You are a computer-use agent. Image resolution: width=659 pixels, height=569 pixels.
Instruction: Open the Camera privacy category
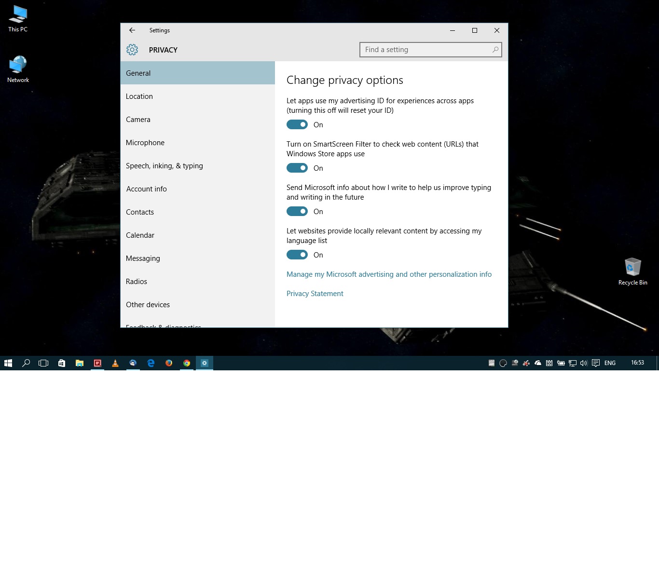198,119
